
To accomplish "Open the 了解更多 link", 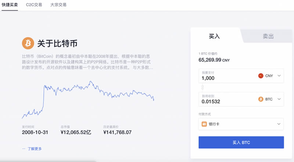I will click(35, 149).
